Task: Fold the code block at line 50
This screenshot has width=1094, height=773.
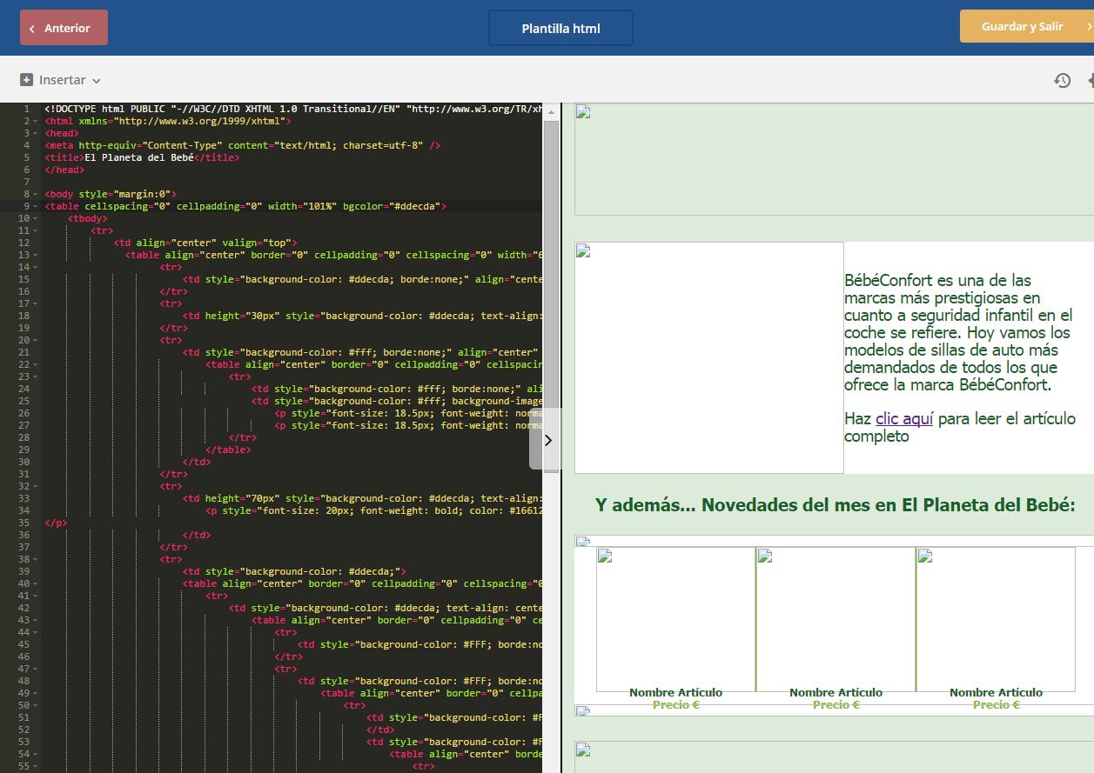Action: coord(36,706)
